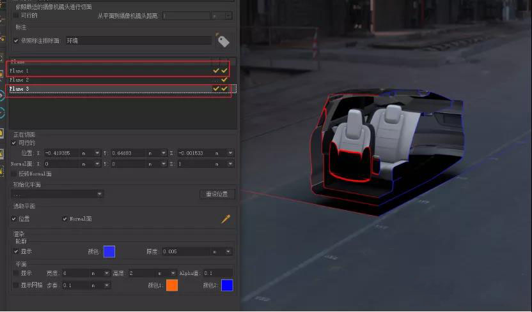Click the eyedropper pick-plane icon

click(x=225, y=219)
